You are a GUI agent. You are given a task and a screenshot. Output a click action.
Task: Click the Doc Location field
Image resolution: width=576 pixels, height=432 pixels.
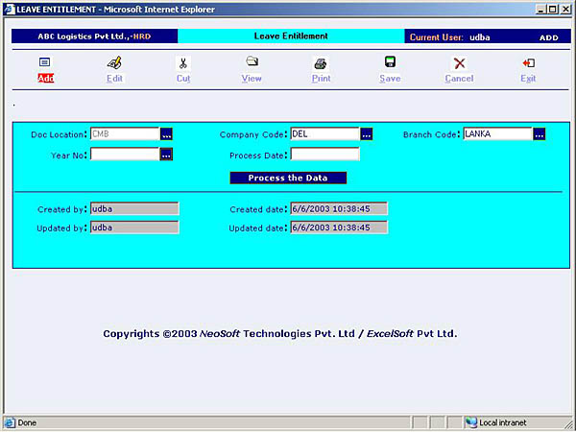pos(124,134)
